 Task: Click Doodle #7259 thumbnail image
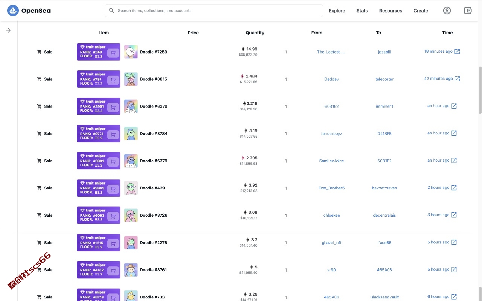click(x=131, y=52)
